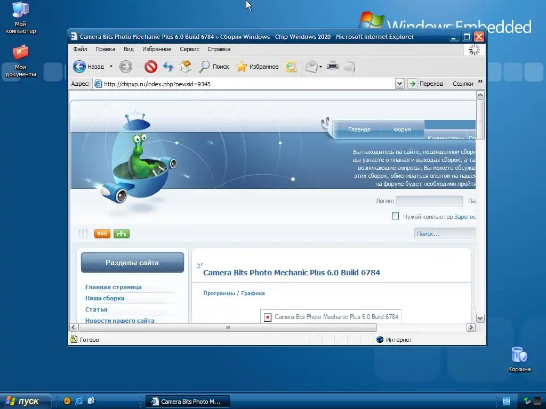Click the EN language indicator
The image size is (546, 409).
pyautogui.click(x=507, y=401)
